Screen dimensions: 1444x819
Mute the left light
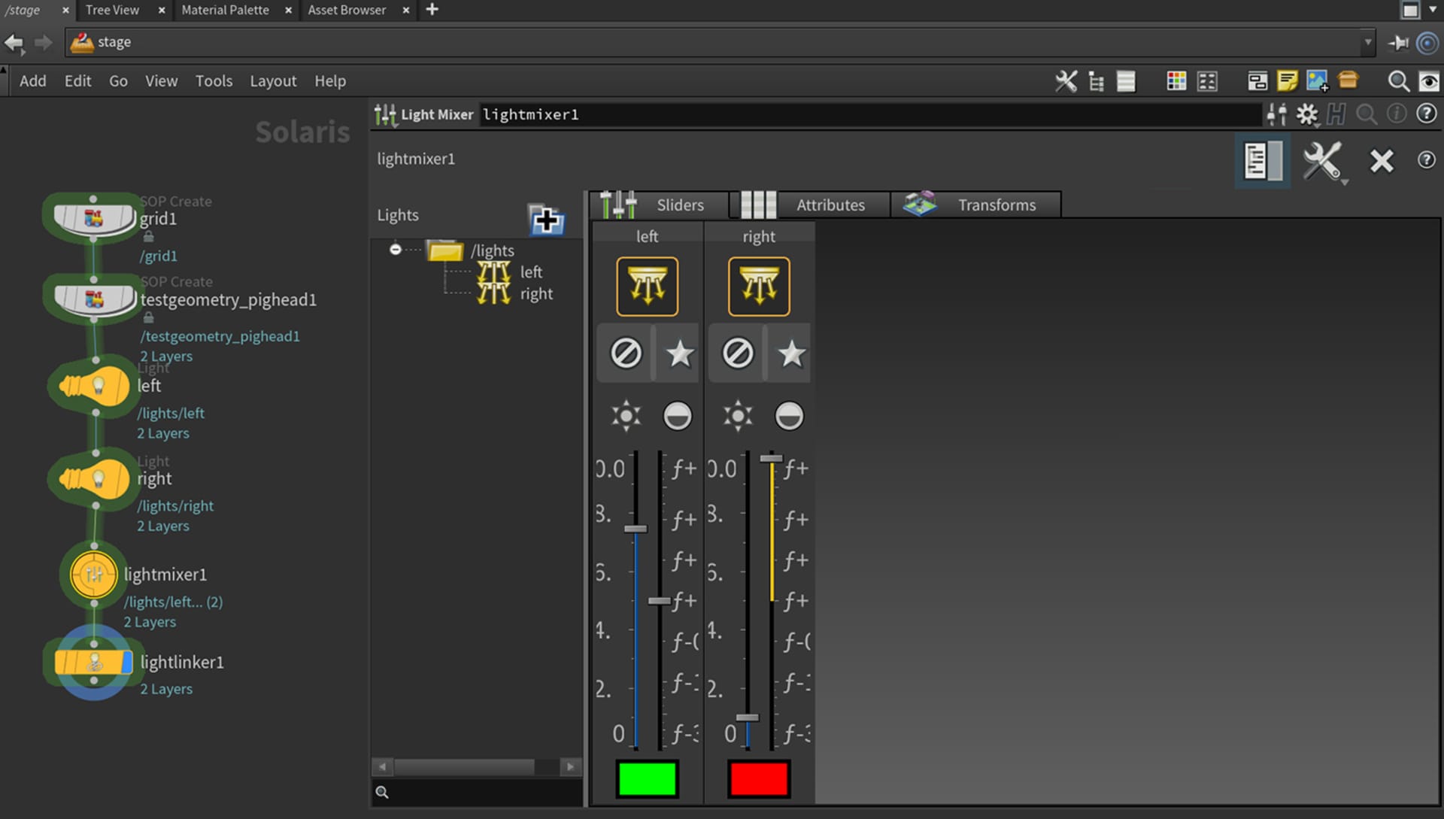tap(626, 353)
